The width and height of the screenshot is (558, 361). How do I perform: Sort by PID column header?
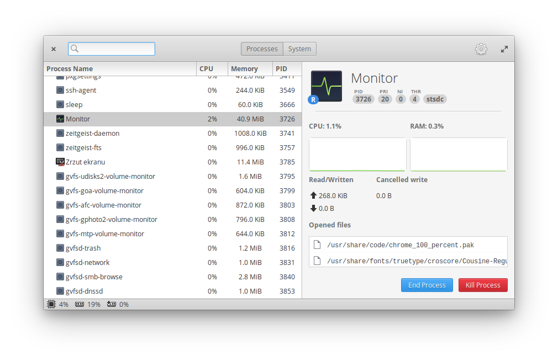287,68
